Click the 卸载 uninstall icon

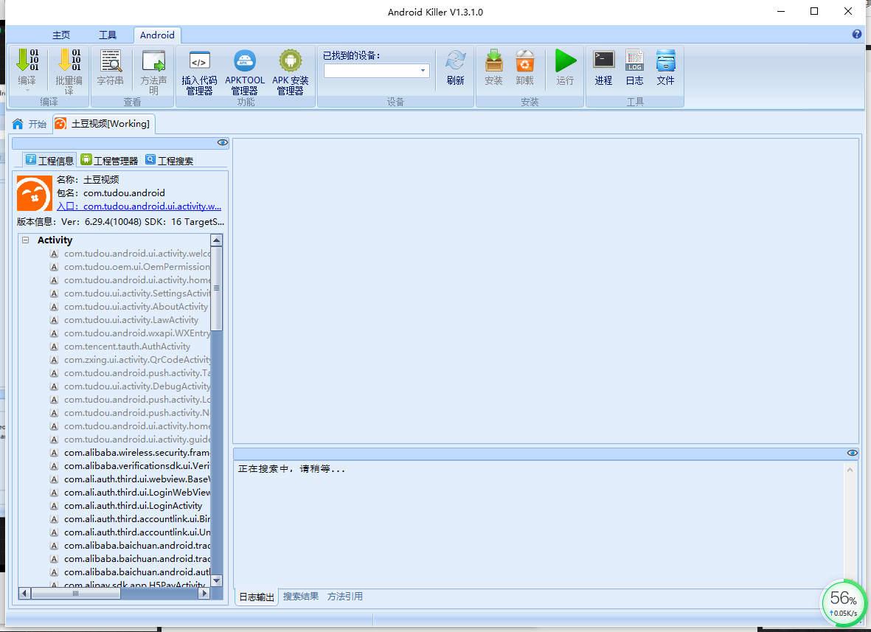[525, 60]
